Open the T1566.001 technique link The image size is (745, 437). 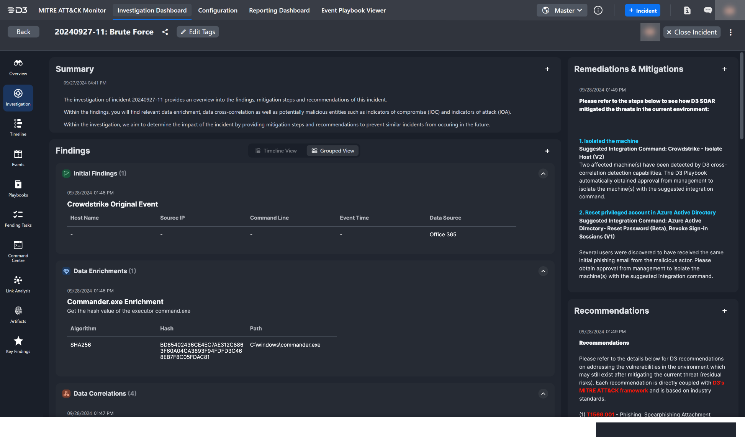600,414
